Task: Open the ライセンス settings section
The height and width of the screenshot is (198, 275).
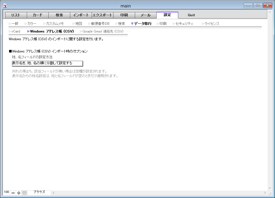Action: click(212, 24)
